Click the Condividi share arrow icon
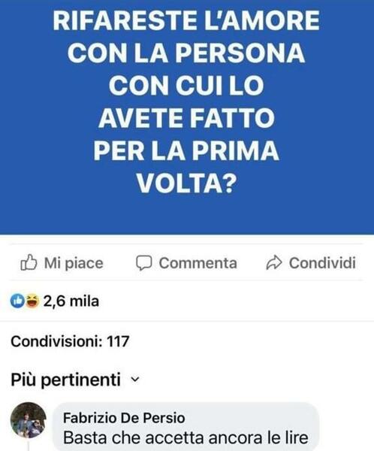Screen dimensions: 374x451 [274, 262]
